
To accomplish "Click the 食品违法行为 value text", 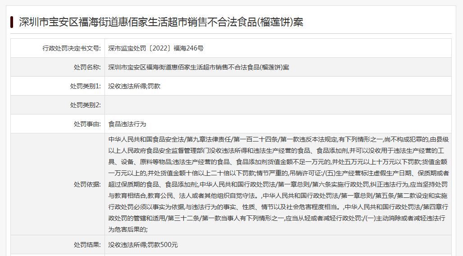I will pyautogui.click(x=127, y=124).
